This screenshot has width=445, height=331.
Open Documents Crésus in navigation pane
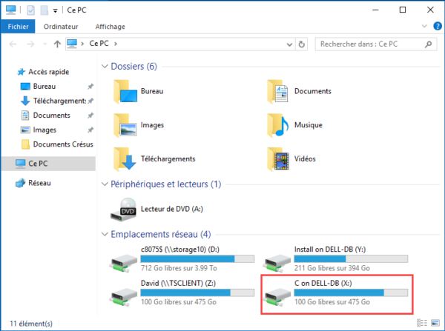(x=63, y=144)
